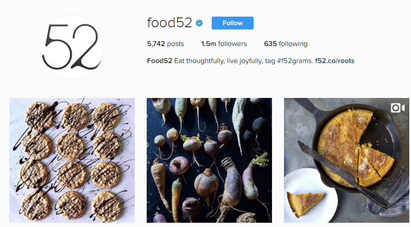Screen dimensions: 411x227
Task: Click the bold Food52 name in bio
Action: pyautogui.click(x=160, y=60)
